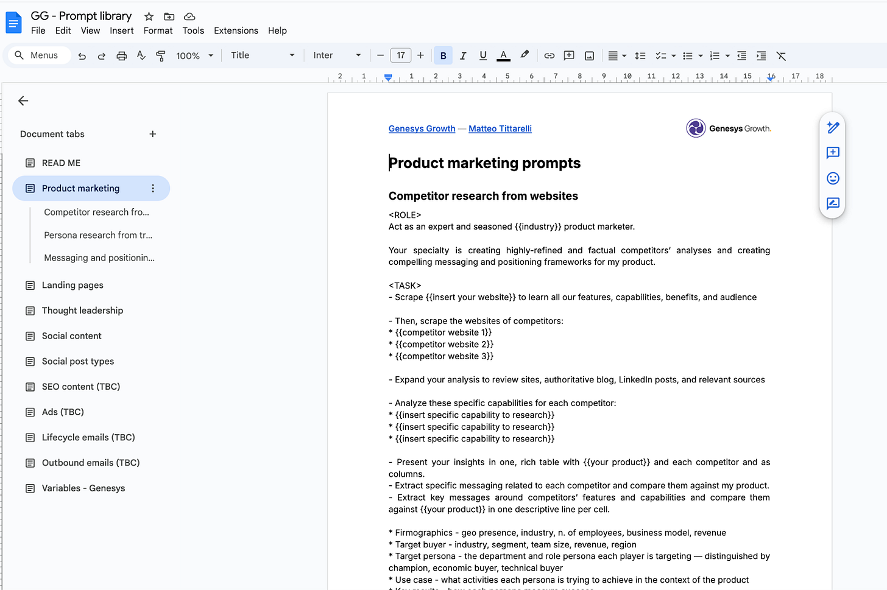Select the Paint format tool
The image size is (887, 590).
click(x=161, y=56)
